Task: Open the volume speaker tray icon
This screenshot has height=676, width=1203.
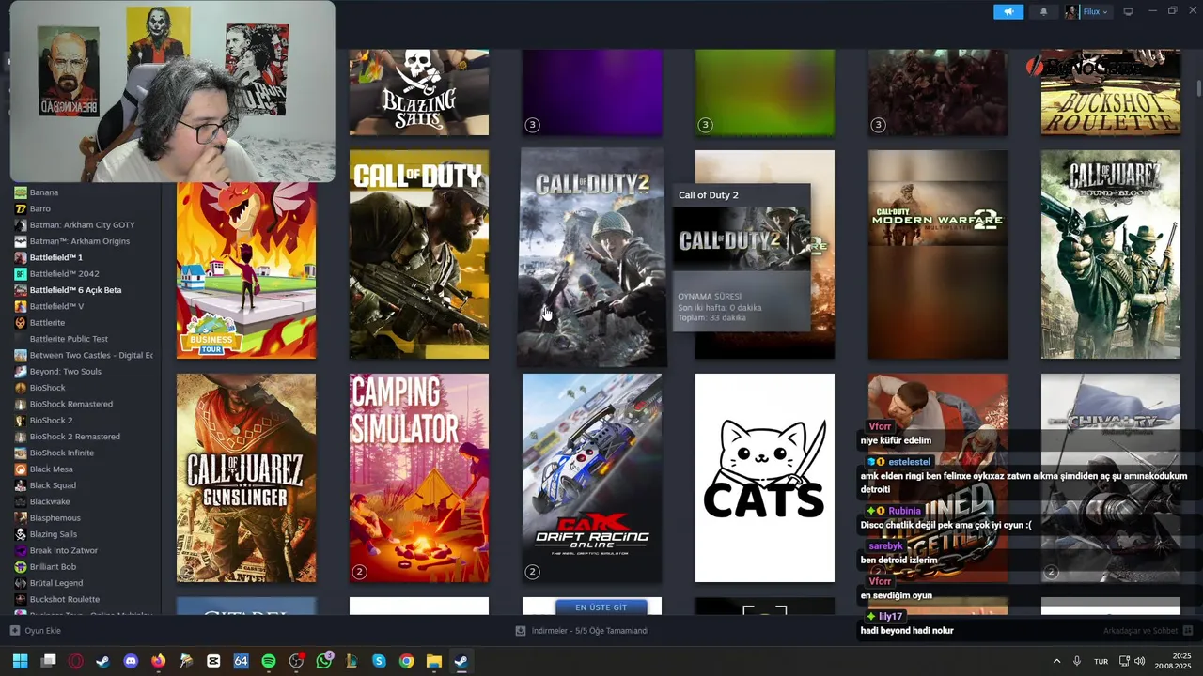Action: pos(1140,661)
